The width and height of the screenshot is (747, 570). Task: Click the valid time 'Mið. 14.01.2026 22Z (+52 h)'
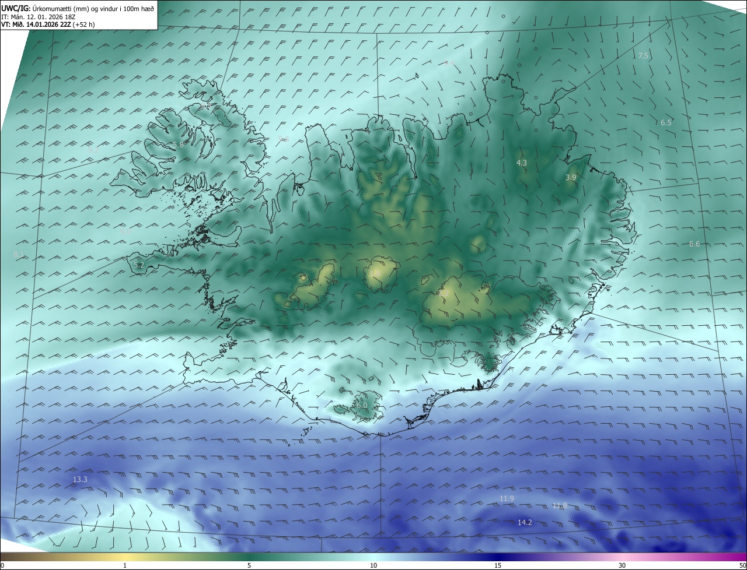point(53,24)
